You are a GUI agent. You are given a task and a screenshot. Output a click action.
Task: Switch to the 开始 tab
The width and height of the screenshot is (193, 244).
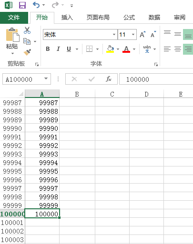point(42,18)
